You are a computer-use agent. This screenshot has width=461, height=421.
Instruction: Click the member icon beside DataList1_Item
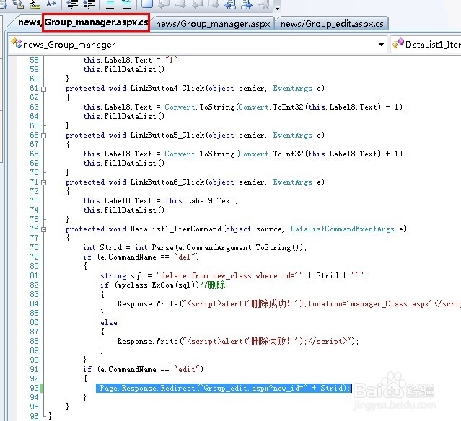pyautogui.click(x=398, y=43)
